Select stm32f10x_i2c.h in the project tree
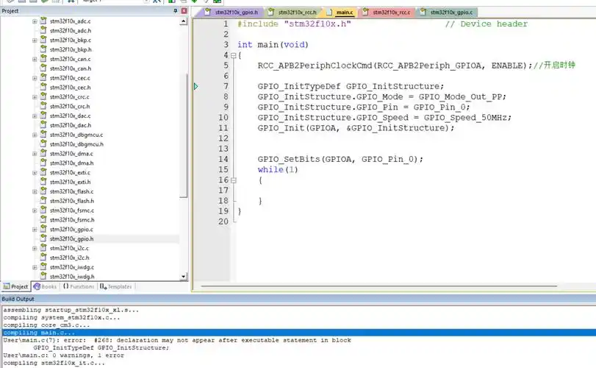 click(x=70, y=258)
